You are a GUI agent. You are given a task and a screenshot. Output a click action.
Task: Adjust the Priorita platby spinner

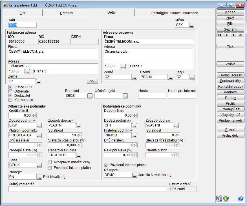coord(177,155)
